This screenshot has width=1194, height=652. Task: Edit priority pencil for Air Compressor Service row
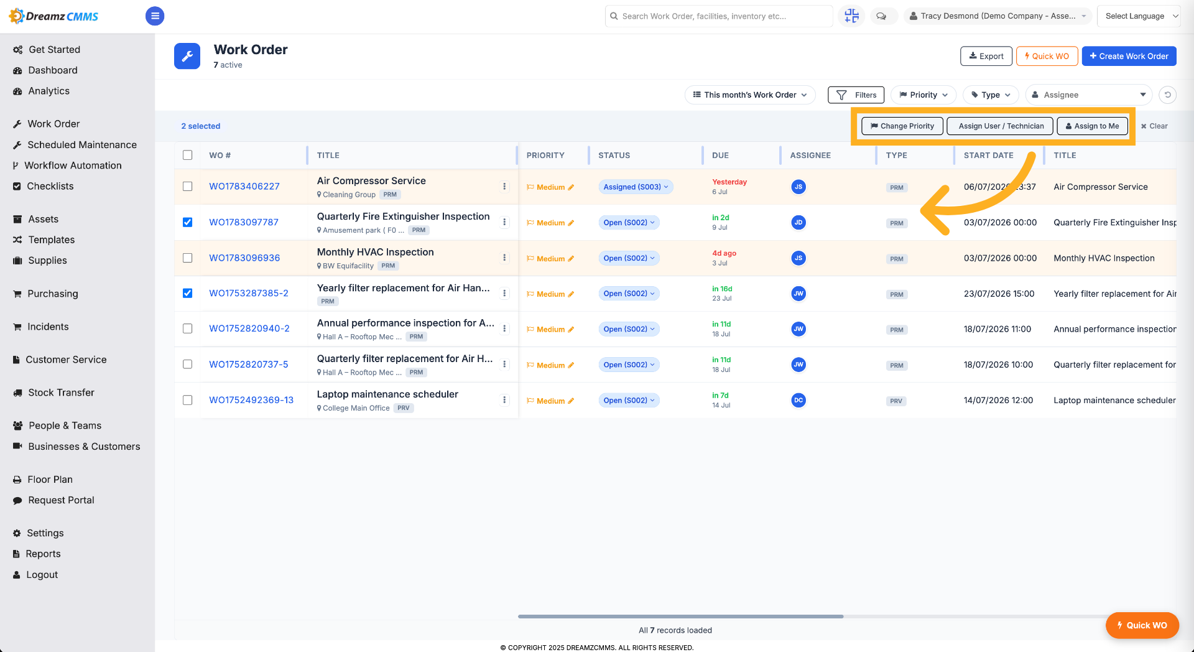571,187
